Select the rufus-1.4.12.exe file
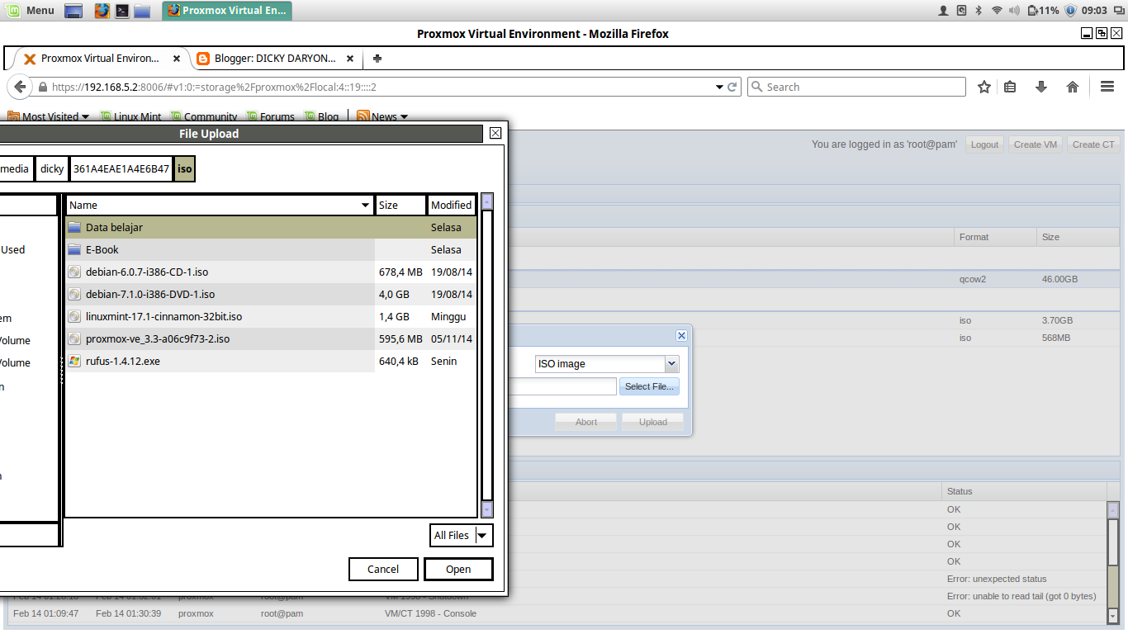This screenshot has height=634, width=1128. [x=271, y=361]
